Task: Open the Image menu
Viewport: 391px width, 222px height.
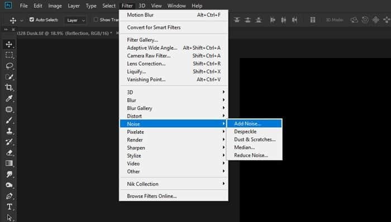Action: click(x=55, y=6)
